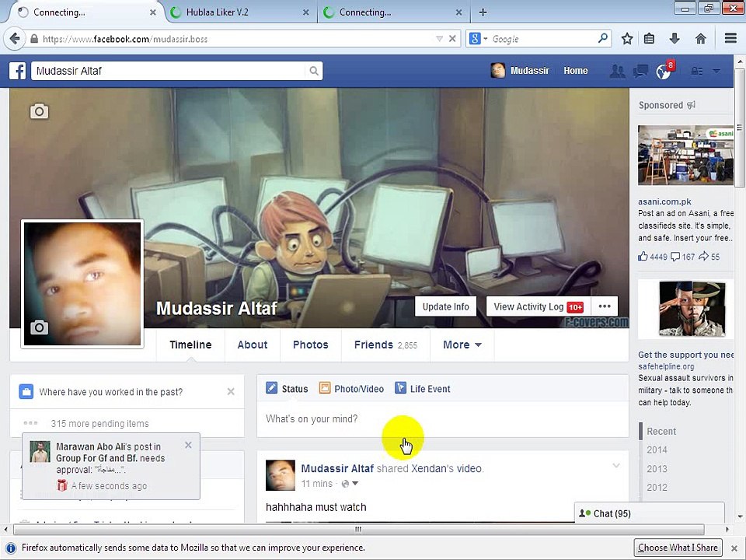Open the notifications globe with badge 8

tap(664, 71)
